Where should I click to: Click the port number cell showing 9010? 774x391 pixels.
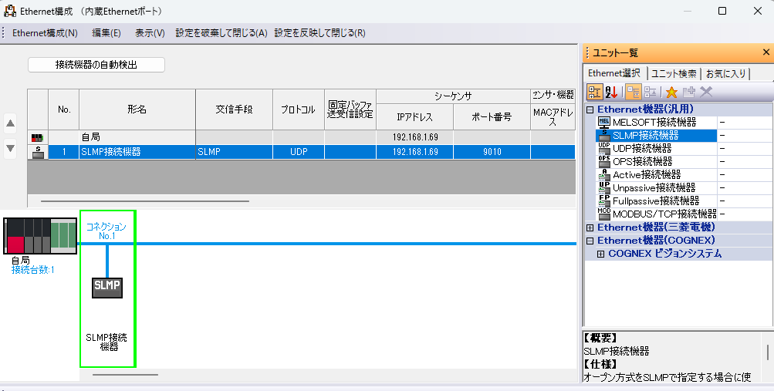pos(492,152)
